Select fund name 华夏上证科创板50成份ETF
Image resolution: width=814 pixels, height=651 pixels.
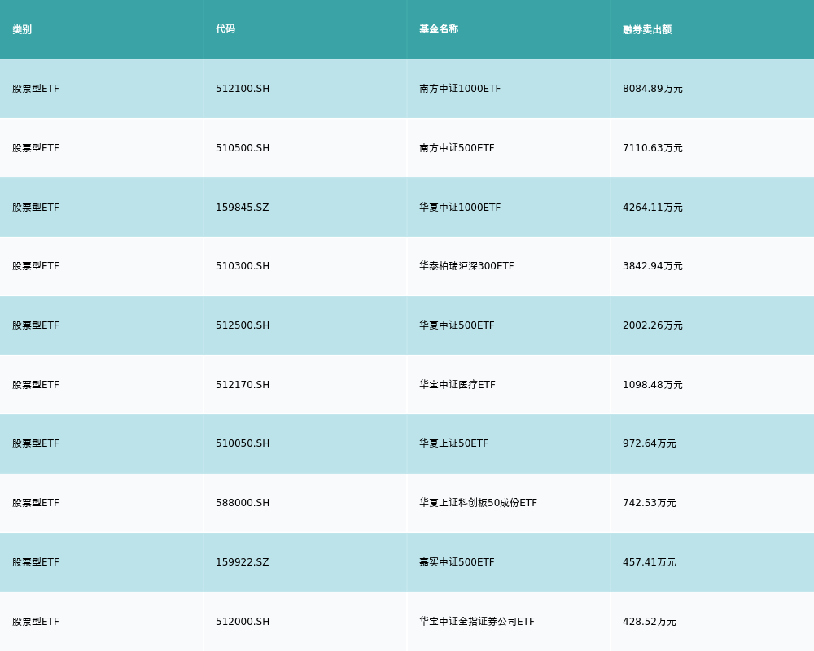click(478, 503)
